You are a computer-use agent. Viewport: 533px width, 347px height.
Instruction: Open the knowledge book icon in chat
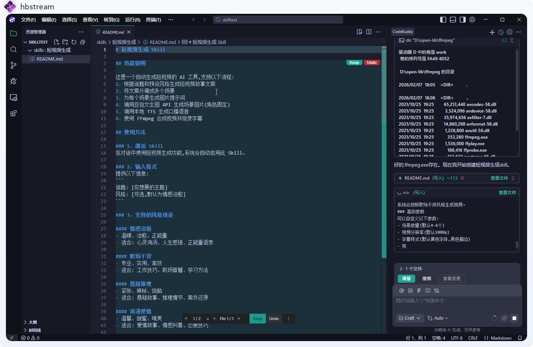tap(427, 291)
